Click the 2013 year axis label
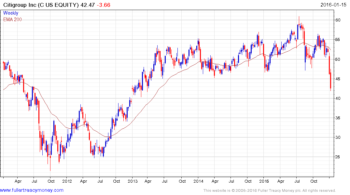The image size is (350, 195). pyautogui.click(x=133, y=181)
